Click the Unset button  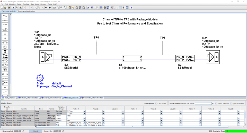(x=36, y=131)
